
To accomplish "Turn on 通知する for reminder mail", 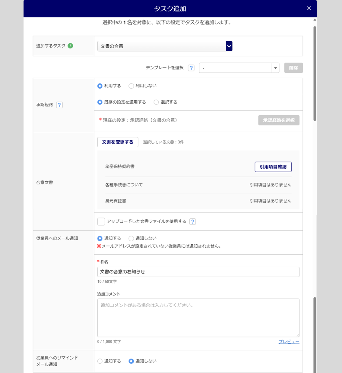I will click(100, 361).
